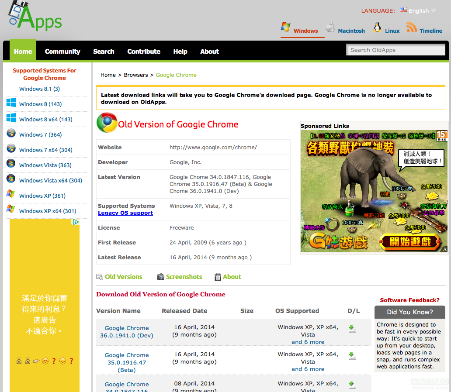Focus the Search OldApps input field
The height and width of the screenshot is (392, 451).
point(395,50)
